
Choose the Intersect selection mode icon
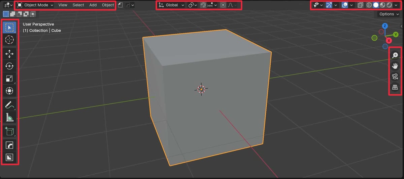(x=33, y=14)
